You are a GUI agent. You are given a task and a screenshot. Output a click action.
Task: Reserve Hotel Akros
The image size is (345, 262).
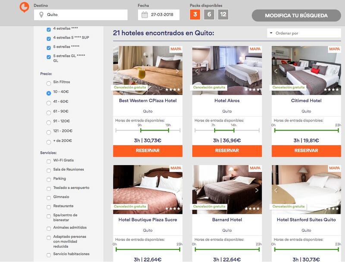click(x=227, y=151)
